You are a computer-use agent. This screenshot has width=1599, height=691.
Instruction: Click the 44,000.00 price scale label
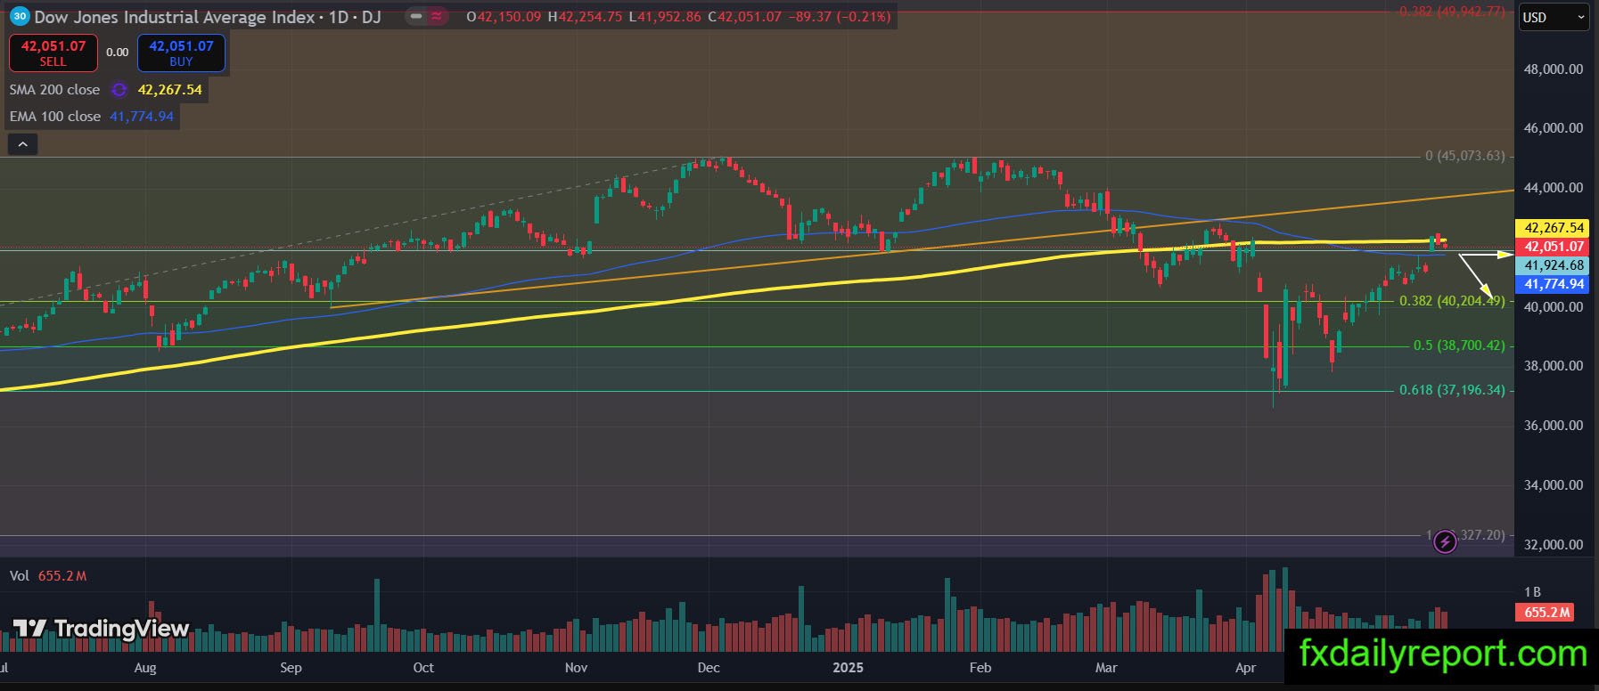pyautogui.click(x=1554, y=188)
